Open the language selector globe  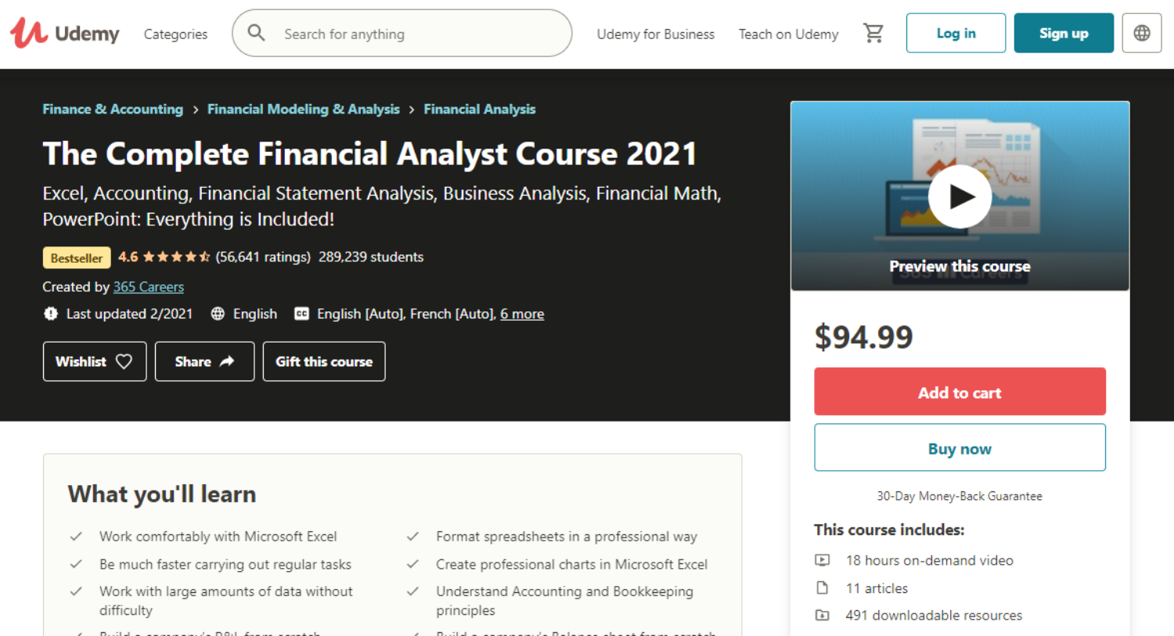pos(1141,33)
